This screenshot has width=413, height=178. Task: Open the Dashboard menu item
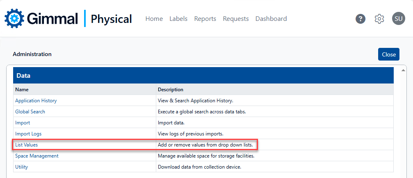[x=271, y=19]
